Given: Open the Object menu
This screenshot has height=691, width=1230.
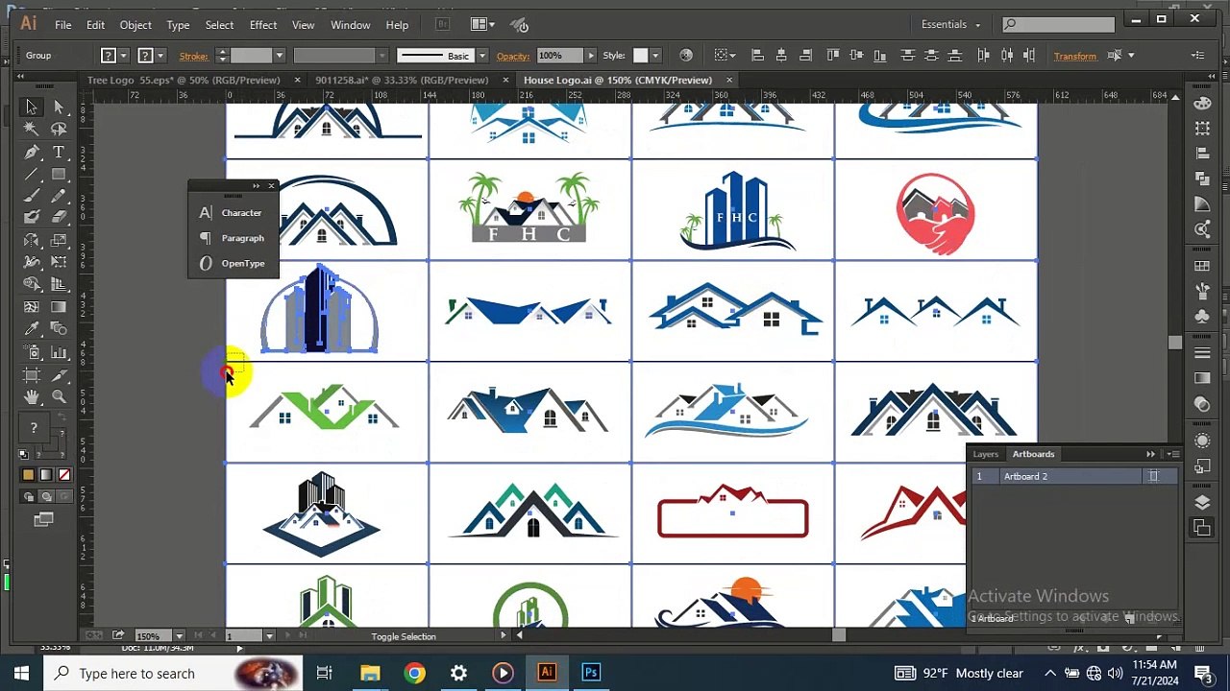Looking at the screenshot, I should tap(135, 24).
